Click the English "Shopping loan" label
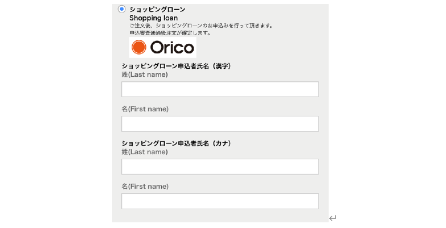The width and height of the screenshot is (446, 228). (x=153, y=18)
